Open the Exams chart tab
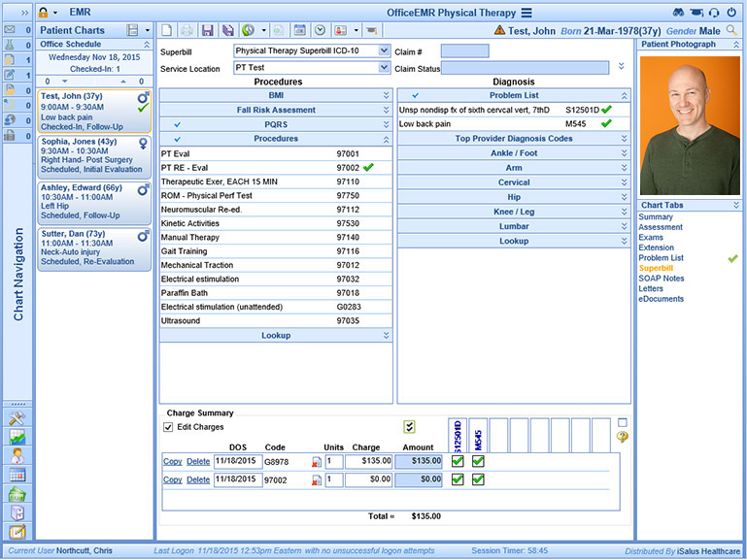 (651, 238)
